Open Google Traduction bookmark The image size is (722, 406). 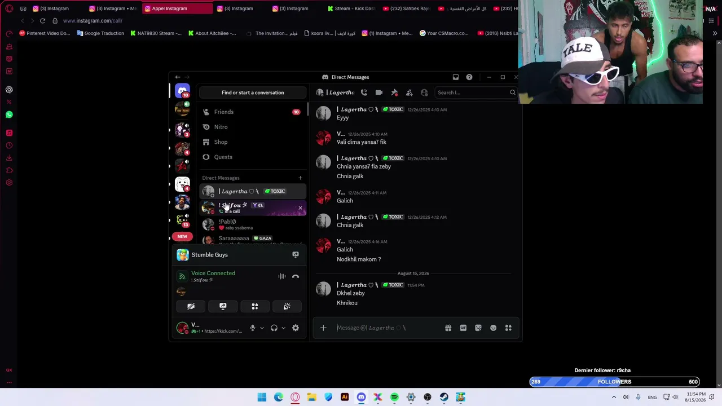coord(100,33)
